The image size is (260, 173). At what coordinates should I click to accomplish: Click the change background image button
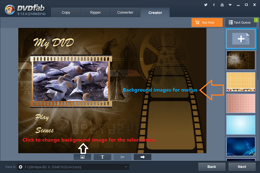pos(82,157)
